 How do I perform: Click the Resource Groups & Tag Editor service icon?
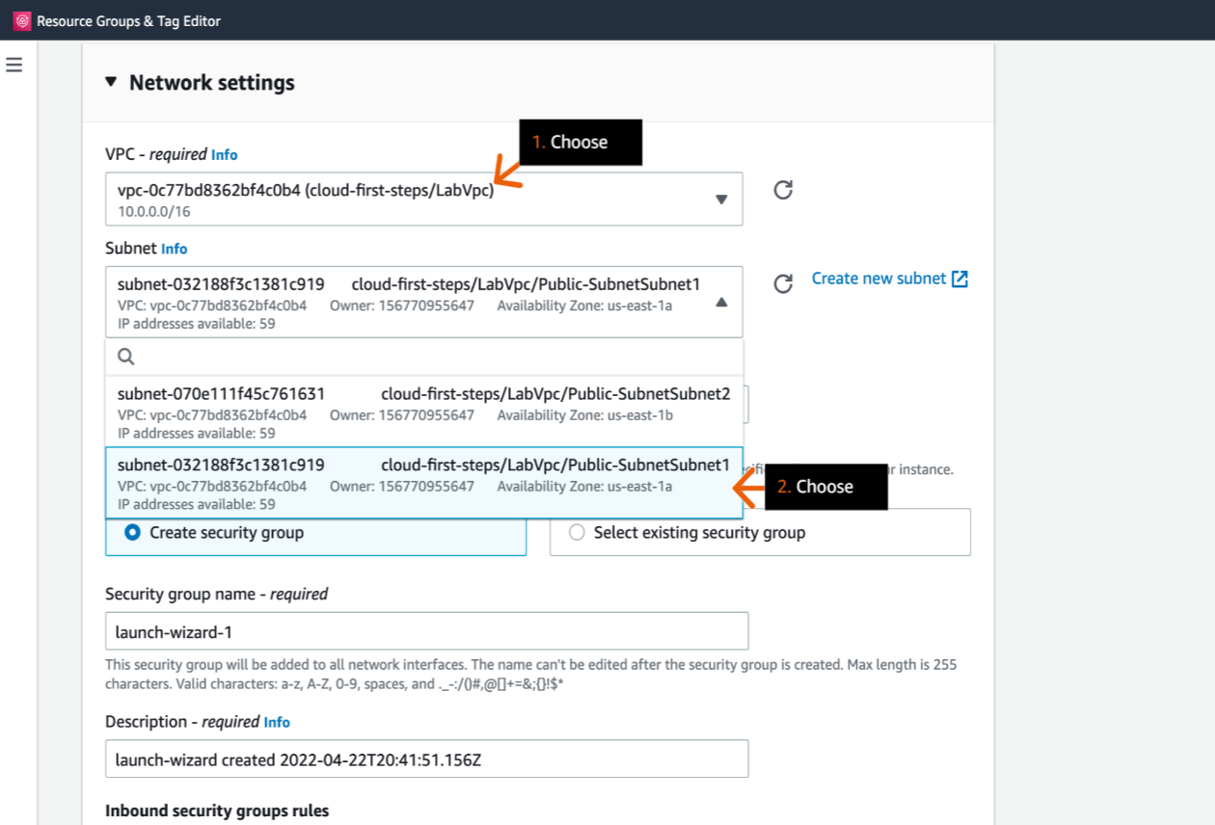point(21,19)
